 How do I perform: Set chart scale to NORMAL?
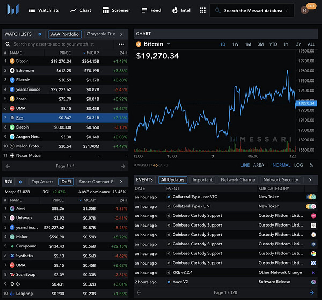click(281, 165)
